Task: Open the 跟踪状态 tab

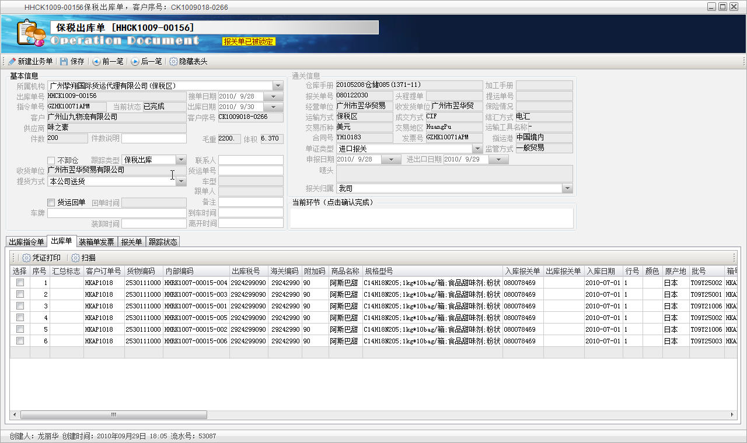Action: 163,242
